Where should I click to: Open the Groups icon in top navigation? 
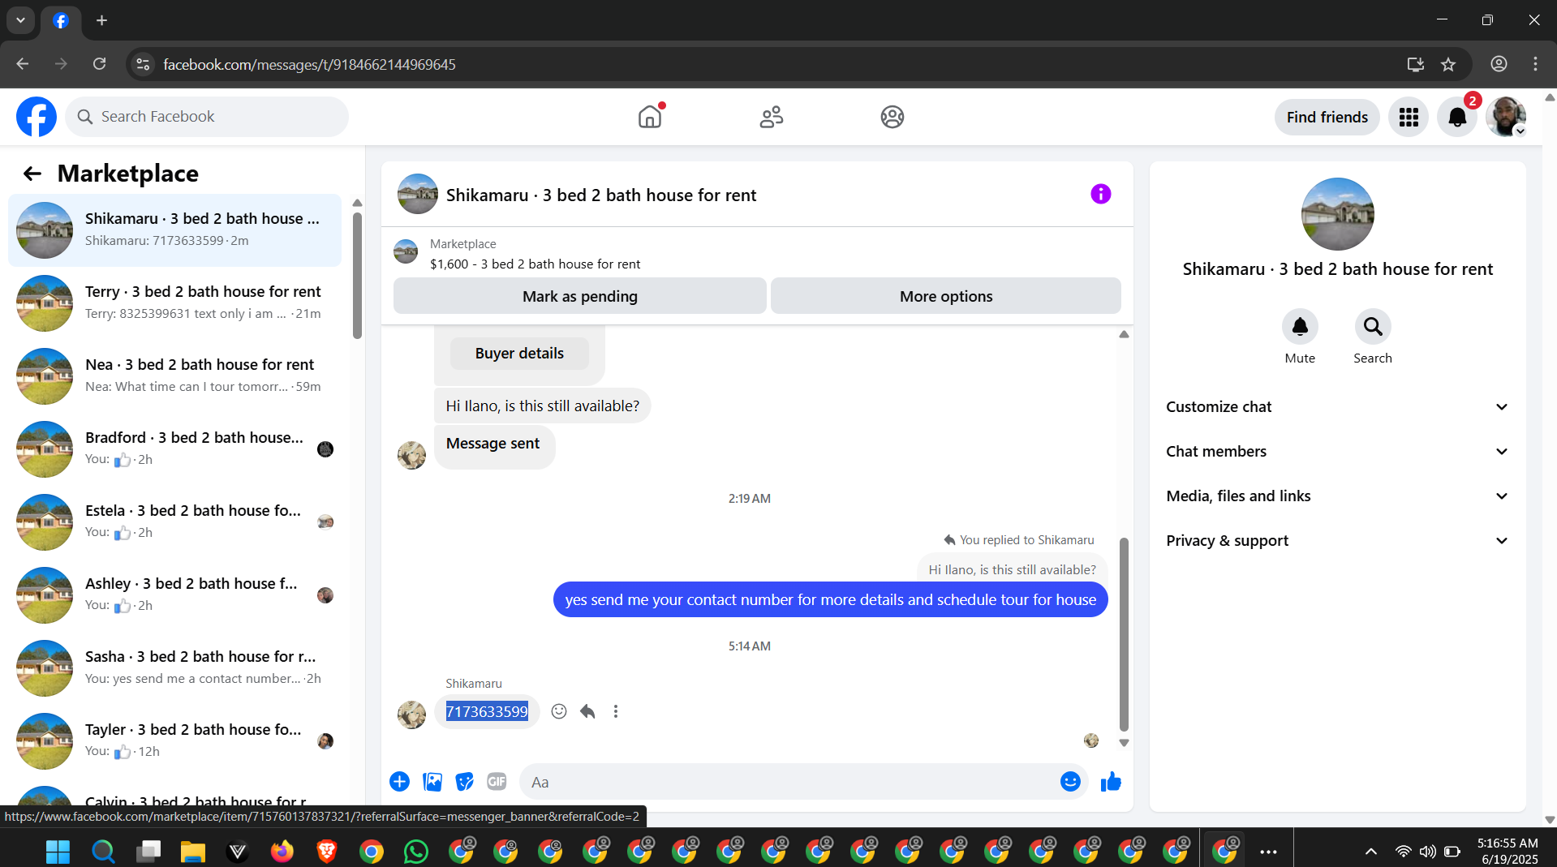[x=892, y=117]
